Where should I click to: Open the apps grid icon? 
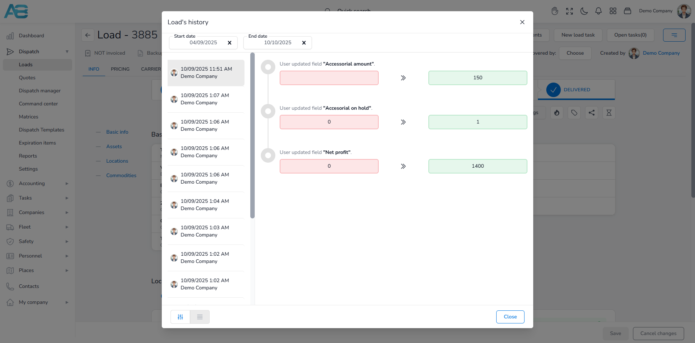pos(613,11)
